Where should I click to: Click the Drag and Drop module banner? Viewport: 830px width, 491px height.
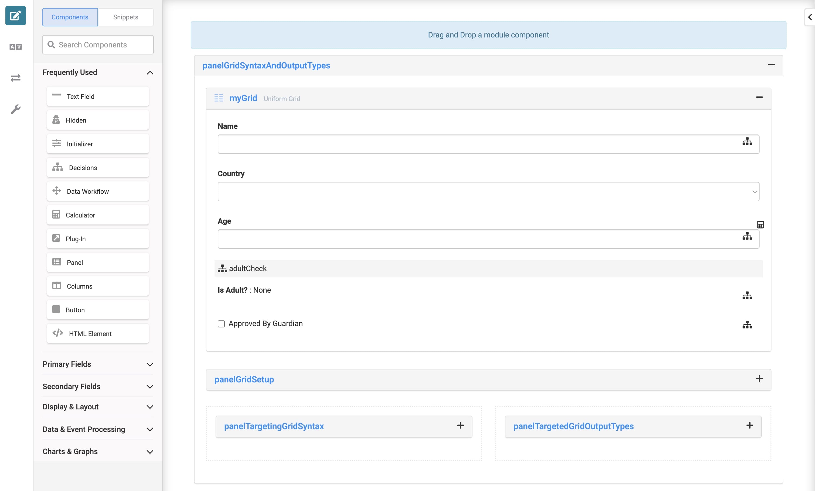coord(488,35)
